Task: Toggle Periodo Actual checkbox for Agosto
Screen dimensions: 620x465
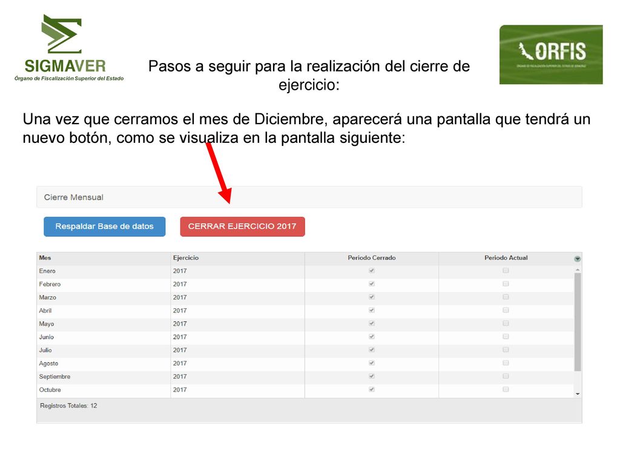Action: [506, 363]
